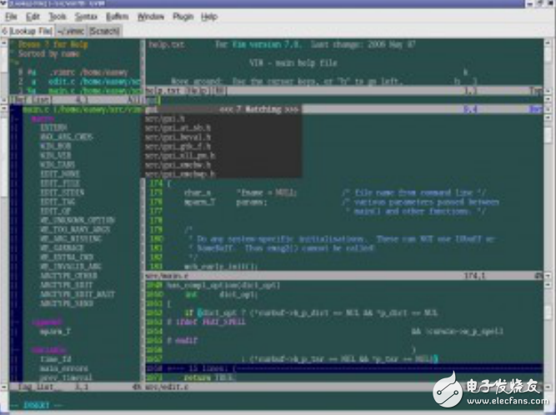The width and height of the screenshot is (556, 415).
Task: Open the Help menu
Action: pyautogui.click(x=208, y=16)
